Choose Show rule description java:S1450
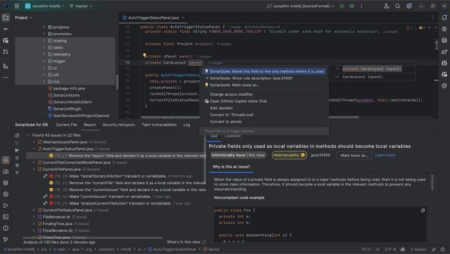The width and height of the screenshot is (450, 254). pos(264,78)
